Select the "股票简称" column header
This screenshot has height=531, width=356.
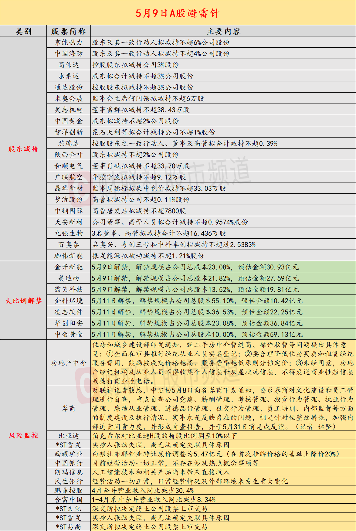(x=69, y=31)
